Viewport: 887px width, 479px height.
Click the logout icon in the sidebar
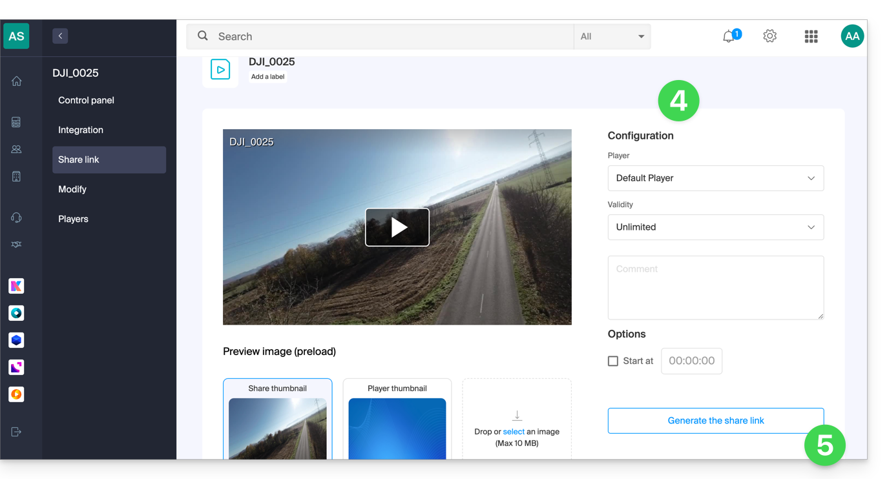(16, 432)
